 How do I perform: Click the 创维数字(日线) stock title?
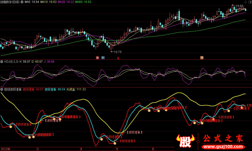[x=10, y=2]
